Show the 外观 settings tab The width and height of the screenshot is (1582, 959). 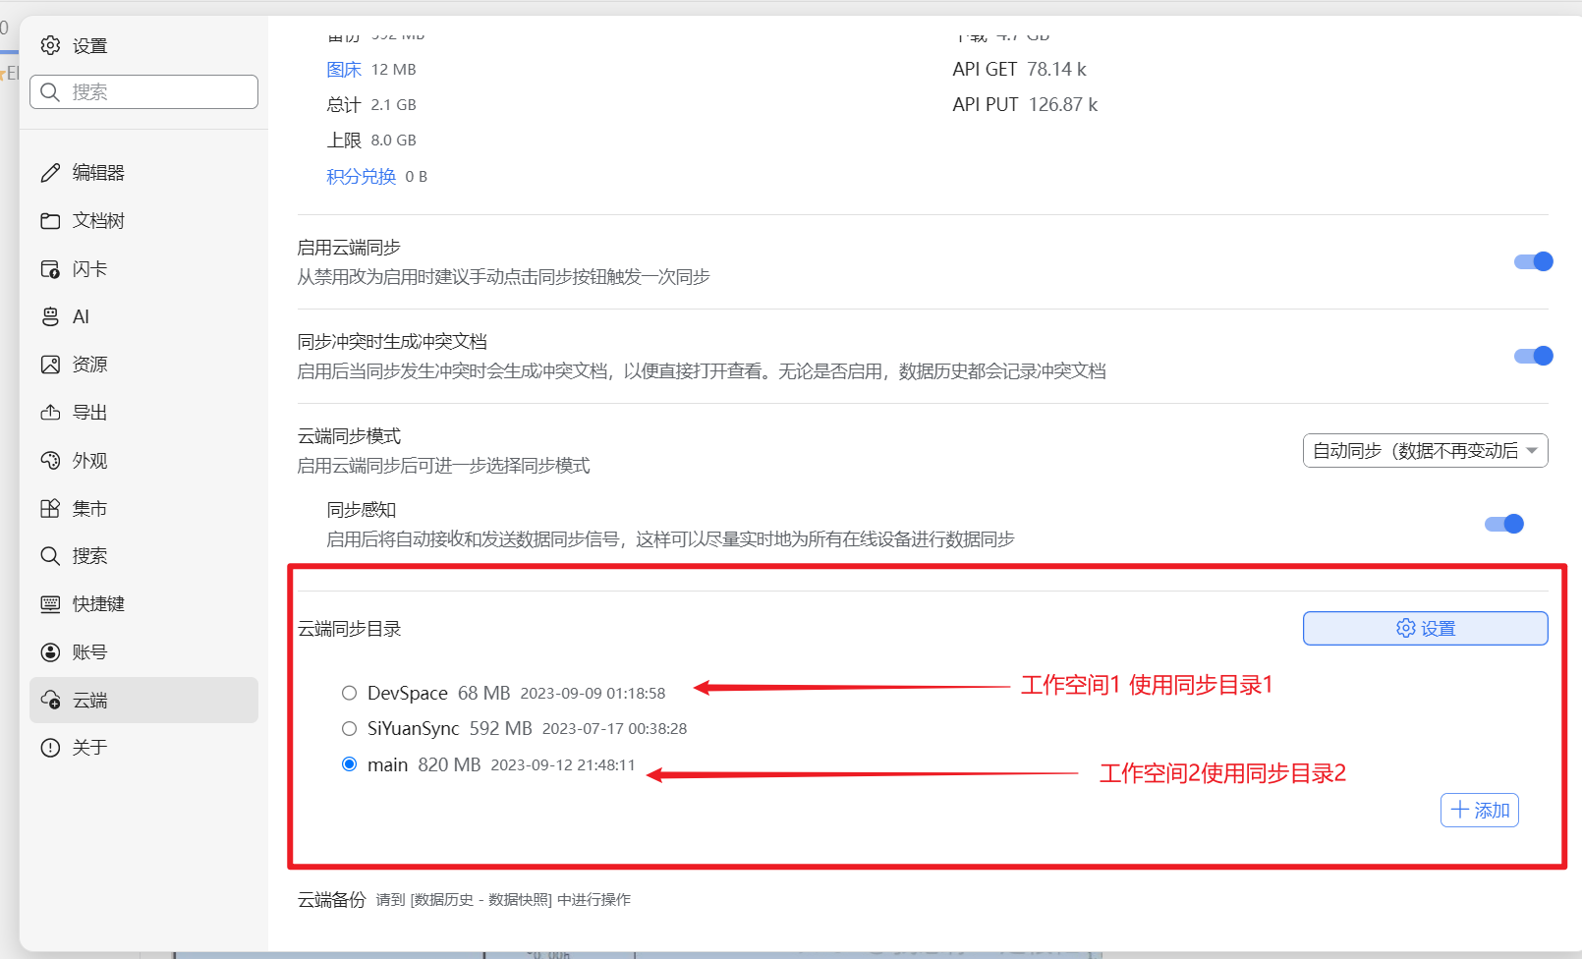click(143, 461)
